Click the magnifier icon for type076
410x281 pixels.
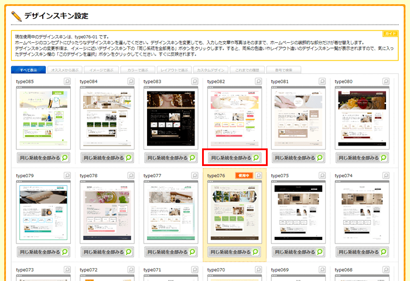coord(259,175)
